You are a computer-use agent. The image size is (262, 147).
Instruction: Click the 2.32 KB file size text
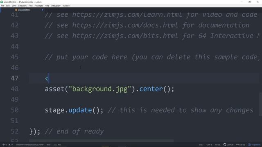(x=57, y=145)
